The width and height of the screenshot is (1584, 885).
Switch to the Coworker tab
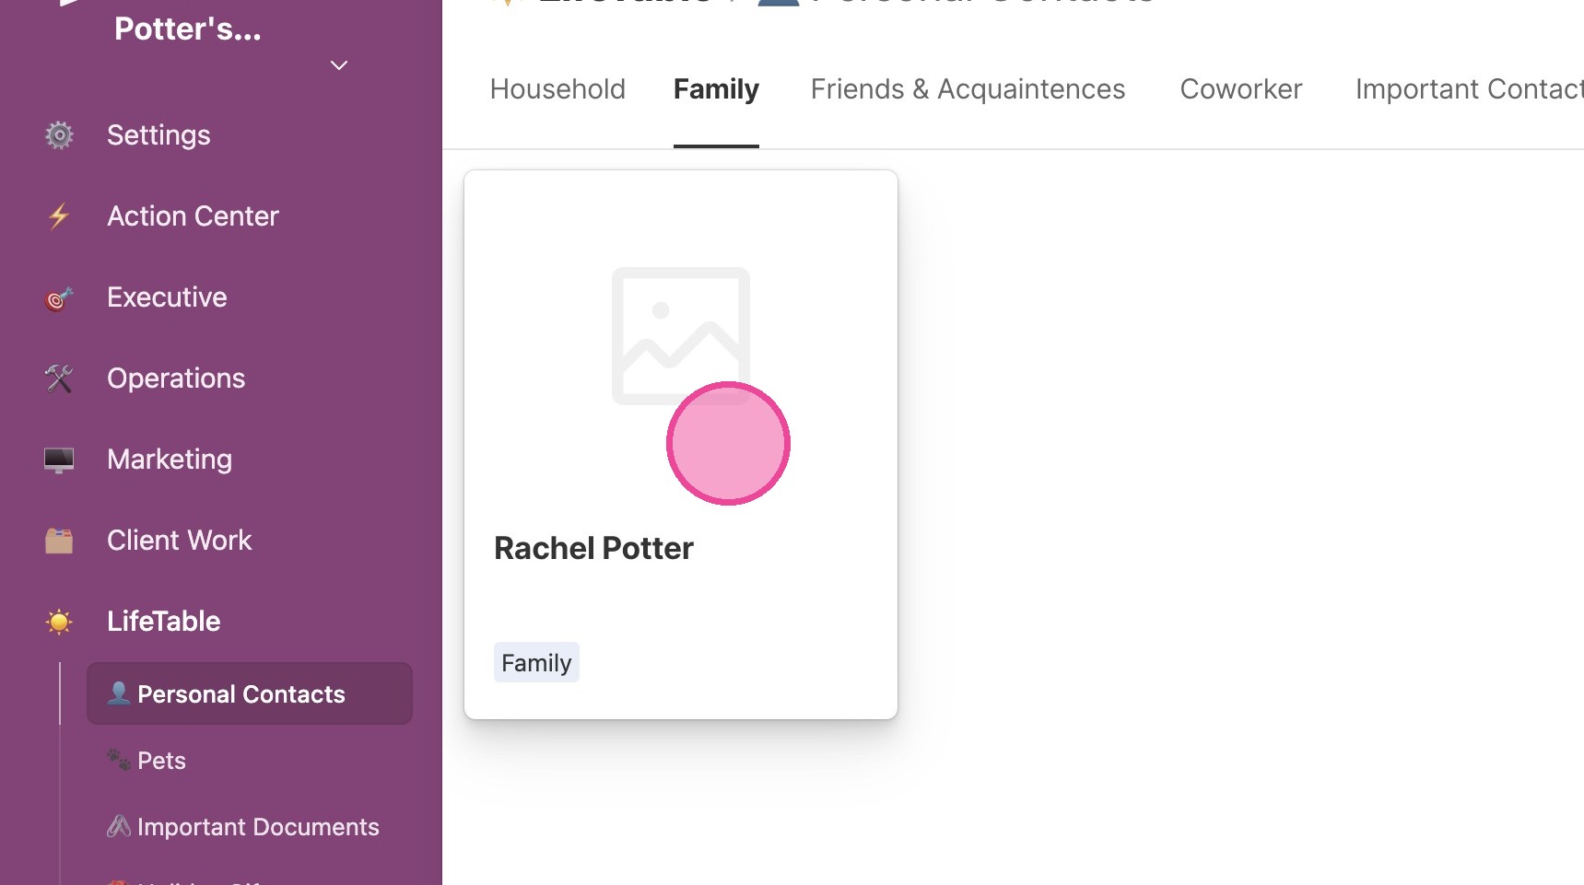[1241, 89]
